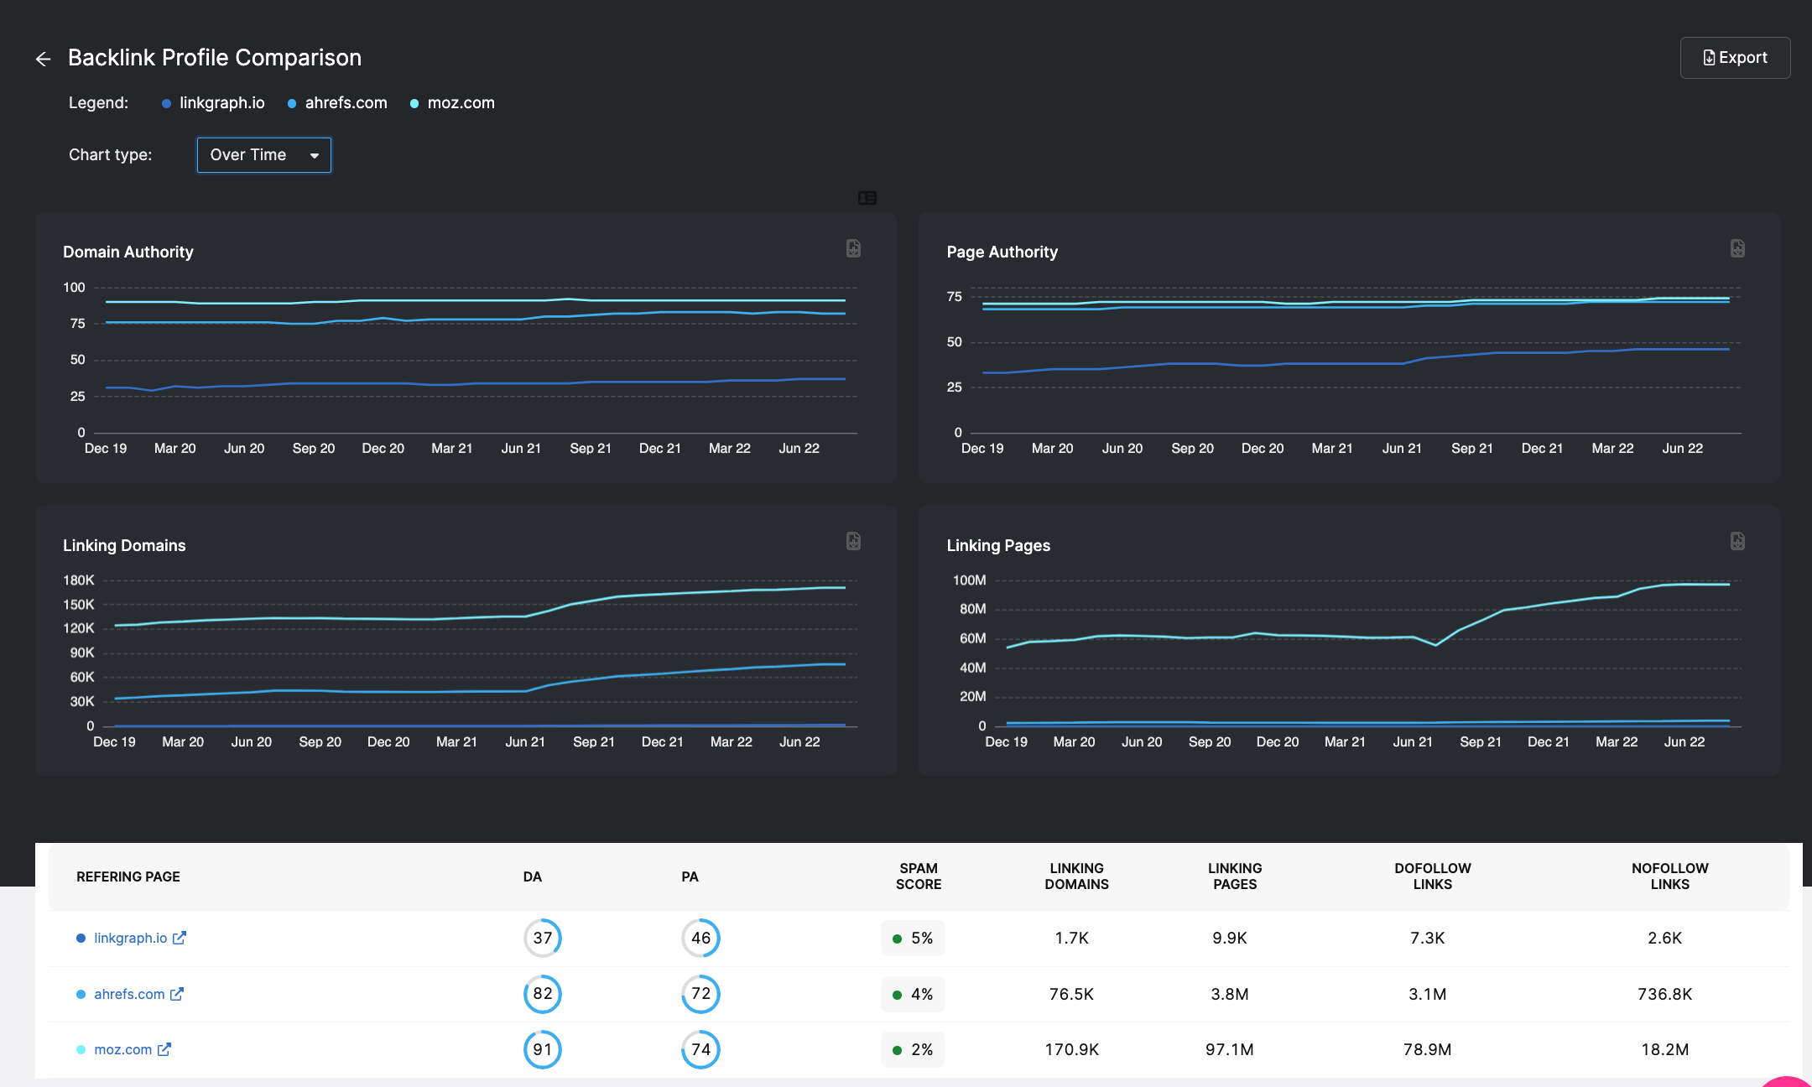
Task: Click the Export button
Action: click(x=1735, y=58)
